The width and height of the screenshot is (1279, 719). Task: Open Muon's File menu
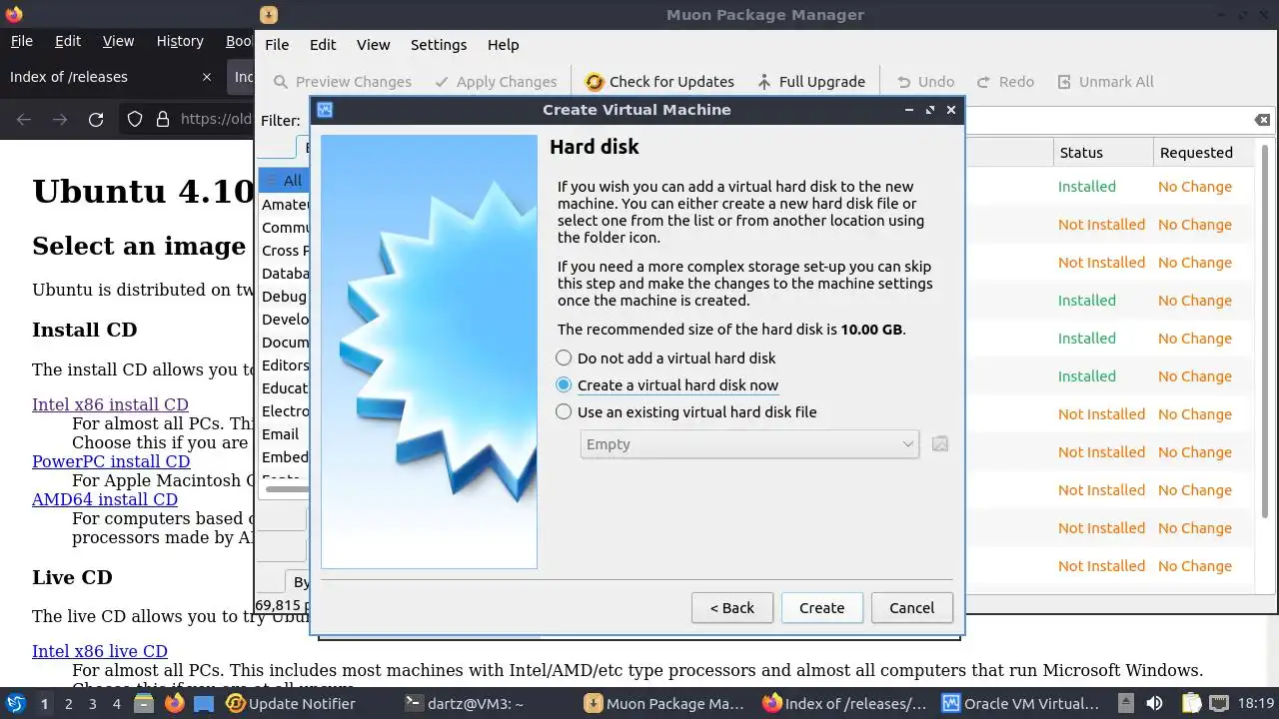coord(277,44)
